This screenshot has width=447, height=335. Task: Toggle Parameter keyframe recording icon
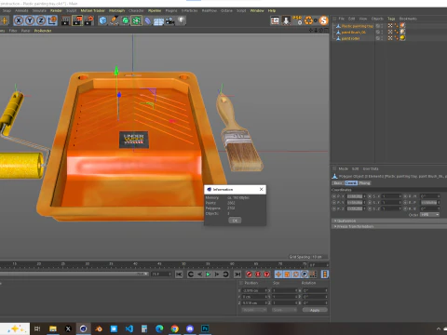[305, 275]
